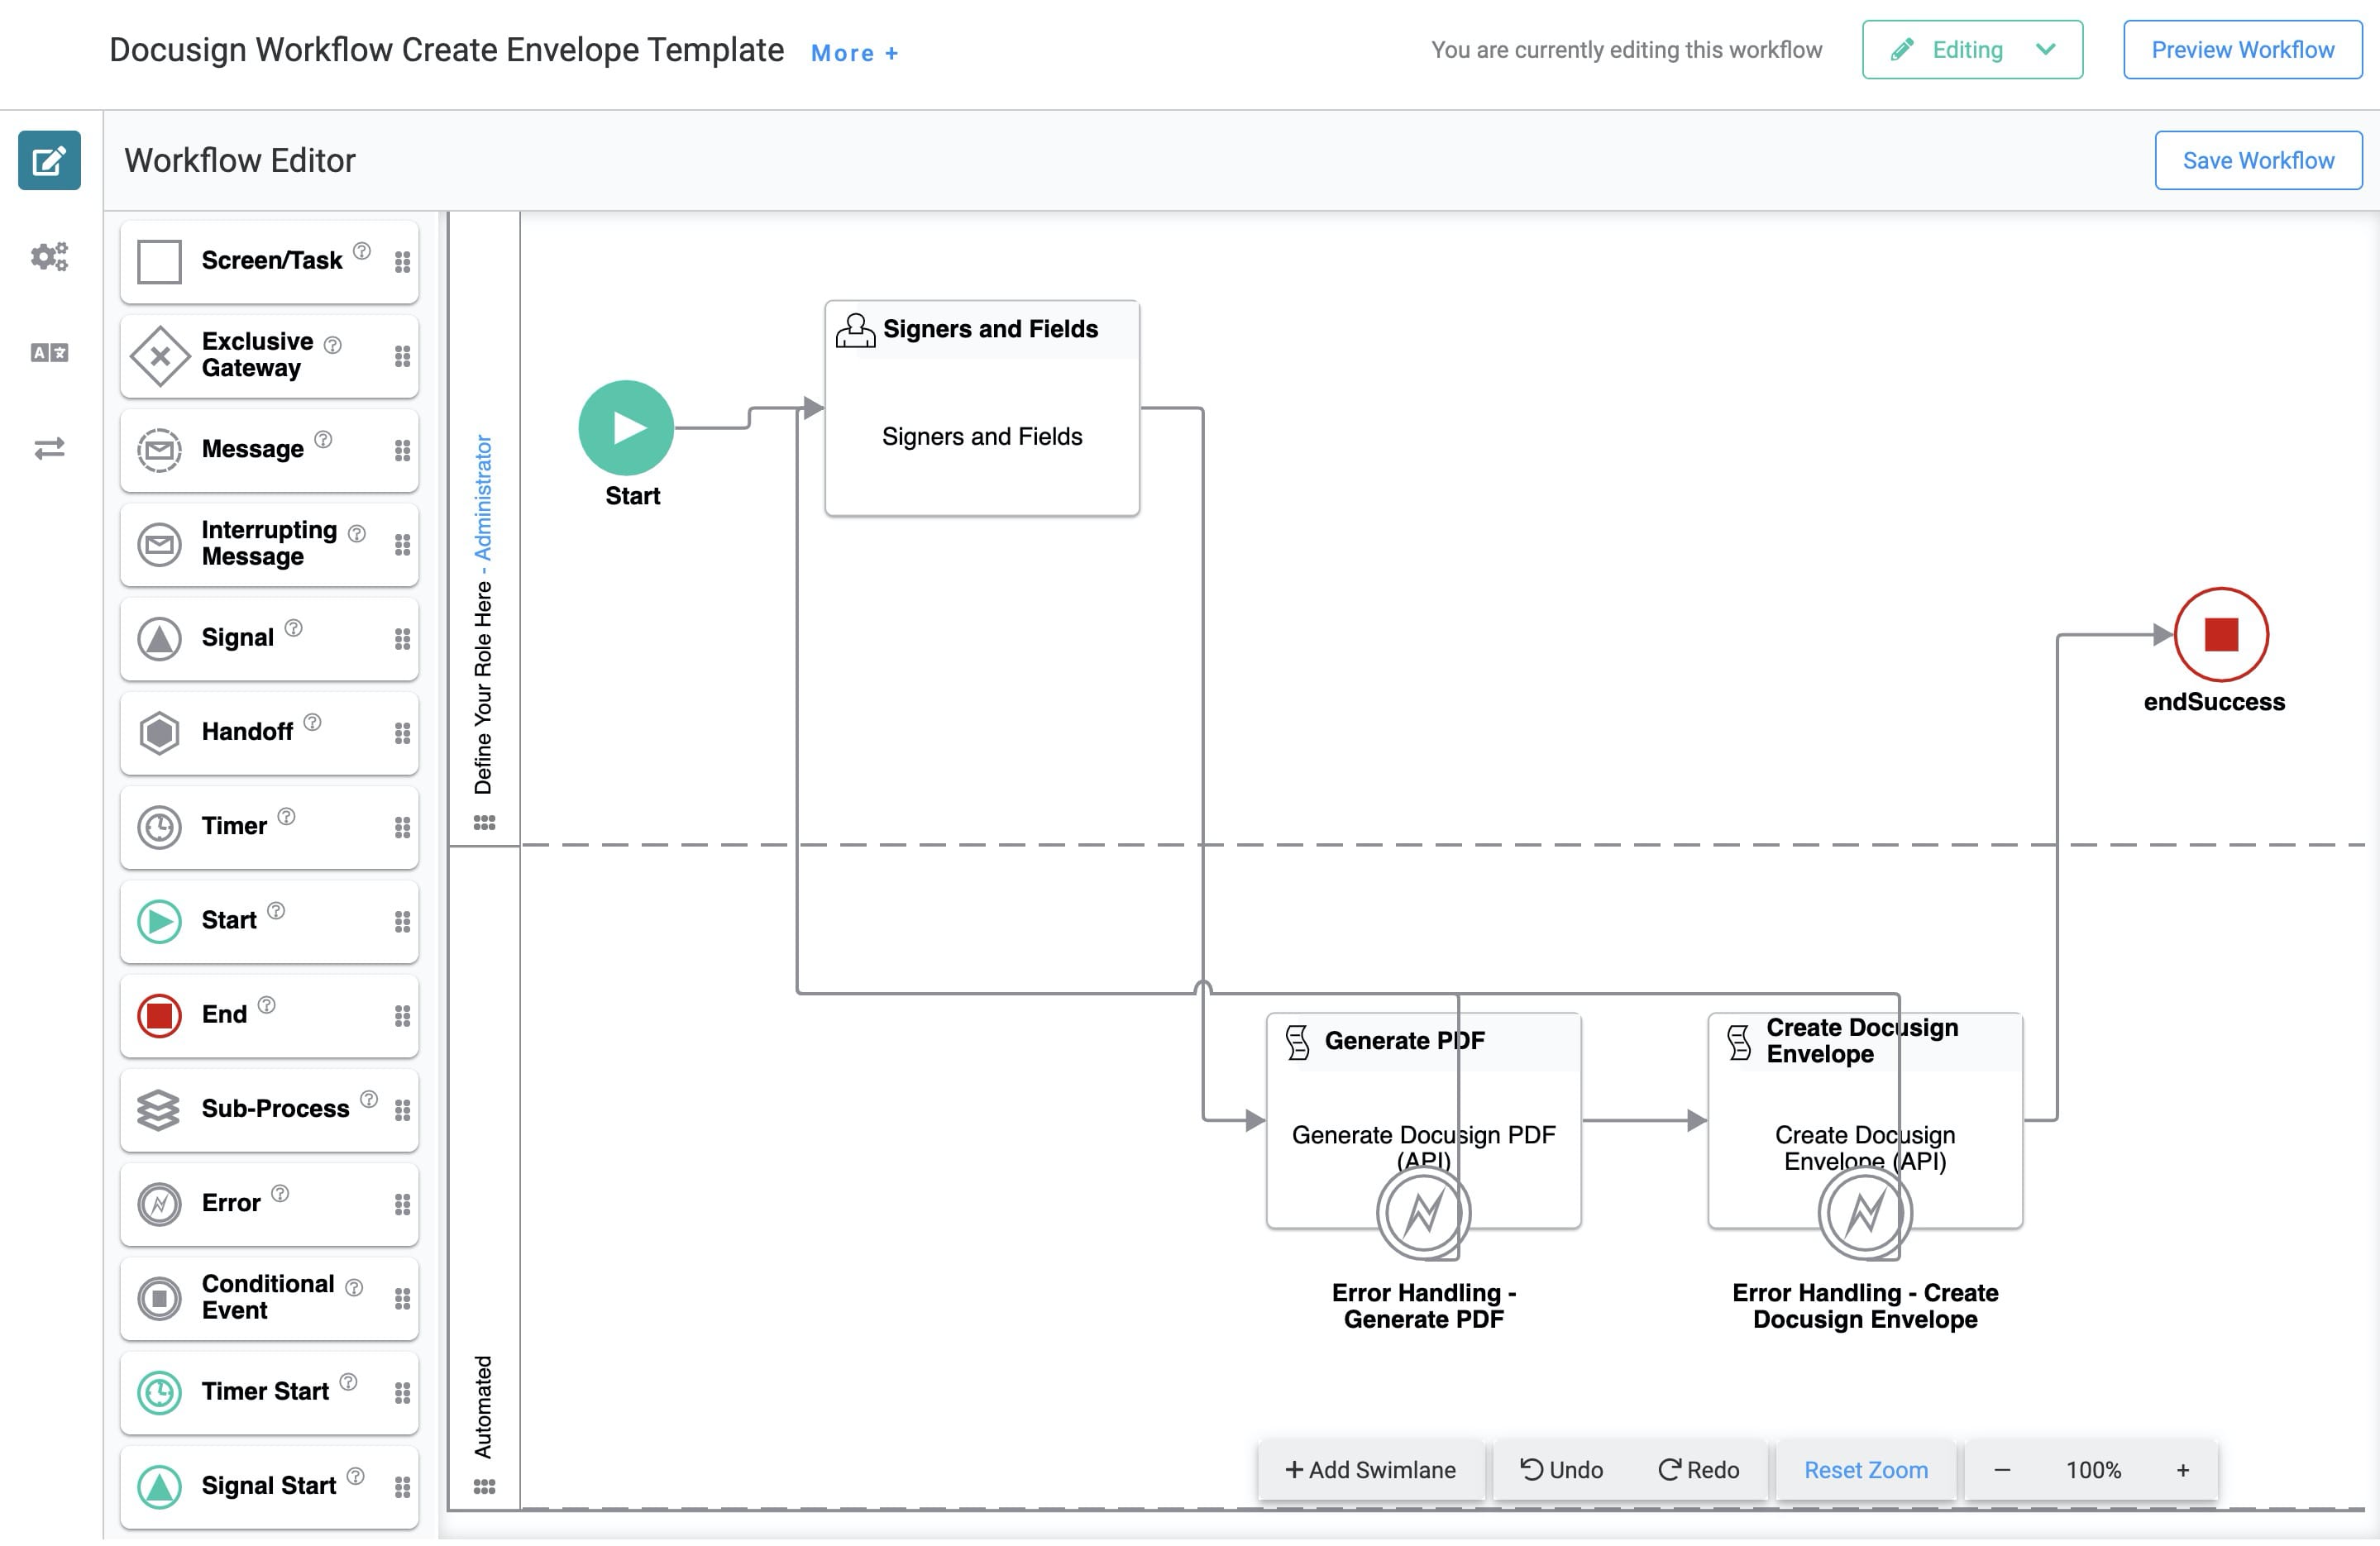The width and height of the screenshot is (2380, 1546).
Task: Select the Exclusive Gateway diamond icon
Action: [159, 356]
